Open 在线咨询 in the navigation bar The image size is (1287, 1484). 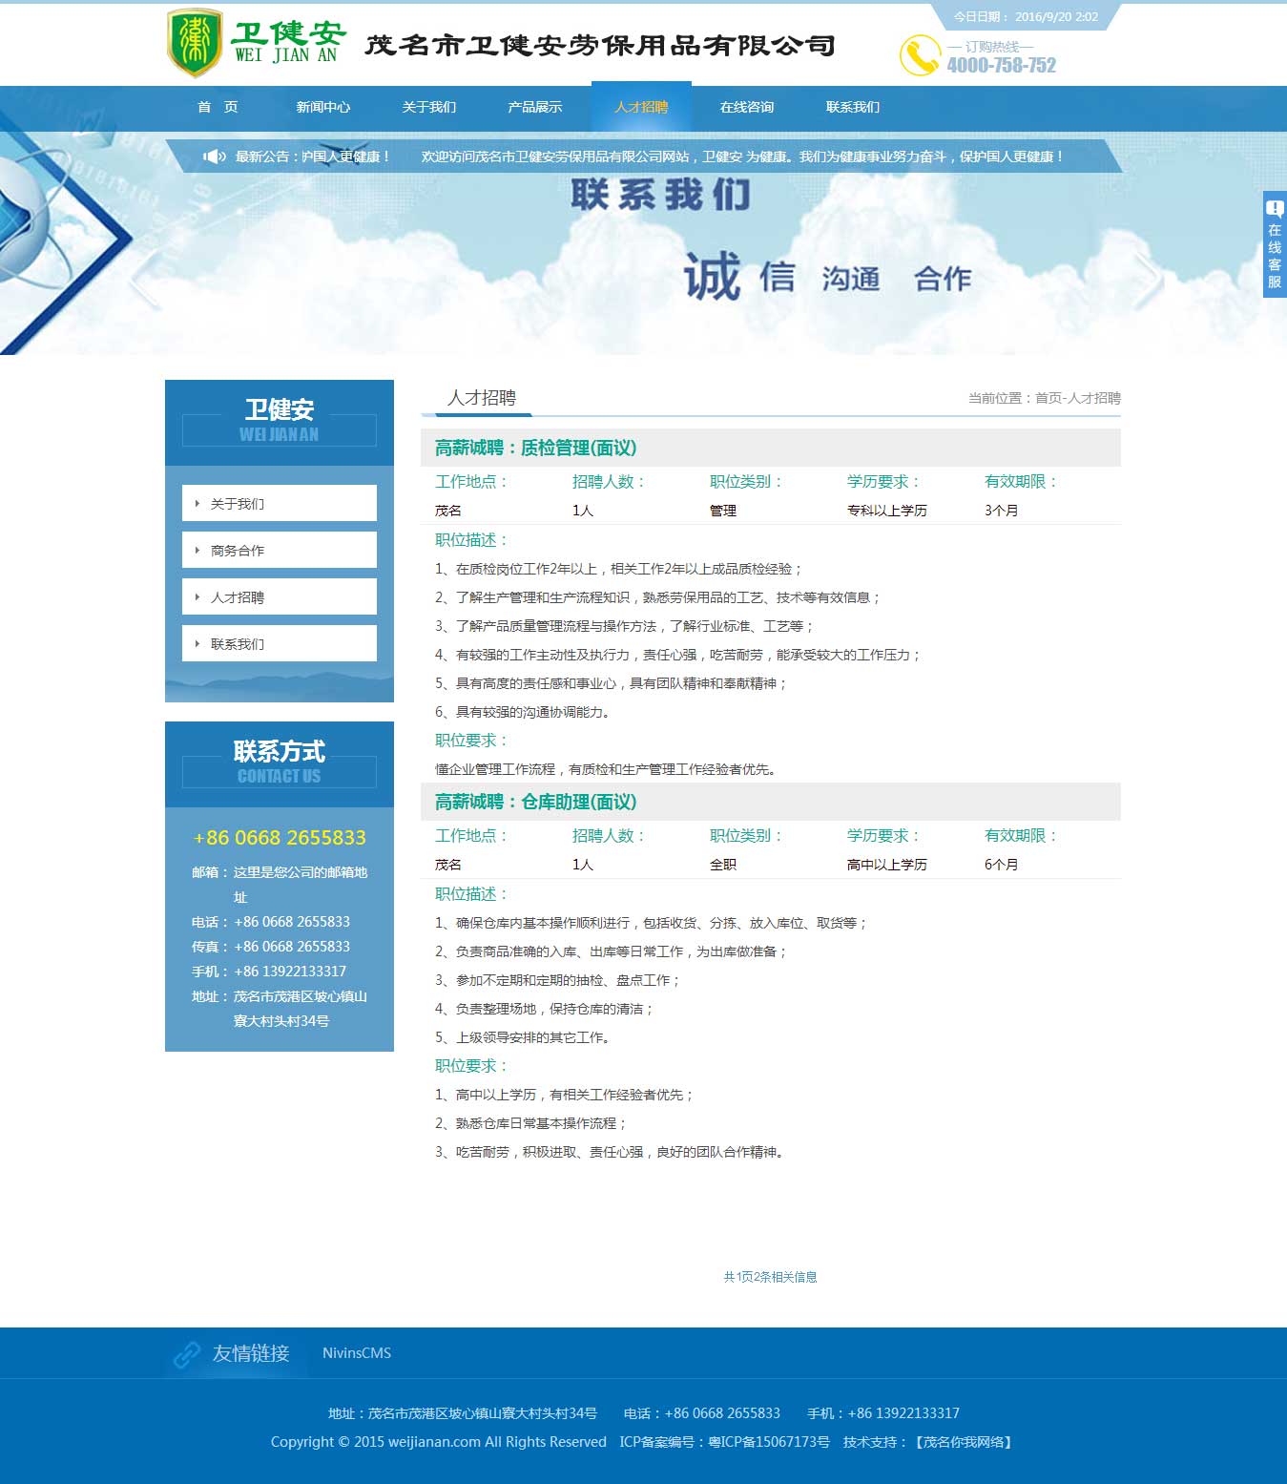[x=747, y=107]
